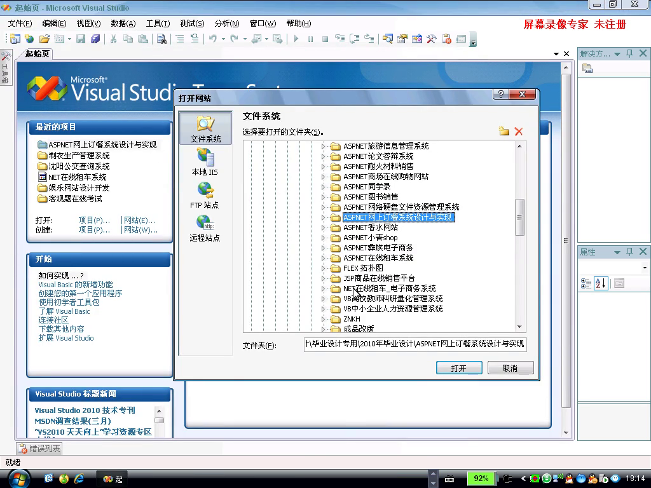Click the 网站(E)... open link
651x488 pixels.
pos(139,220)
